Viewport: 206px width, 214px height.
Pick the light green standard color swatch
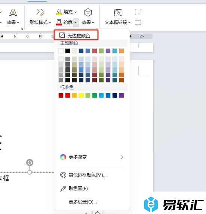[88, 95]
